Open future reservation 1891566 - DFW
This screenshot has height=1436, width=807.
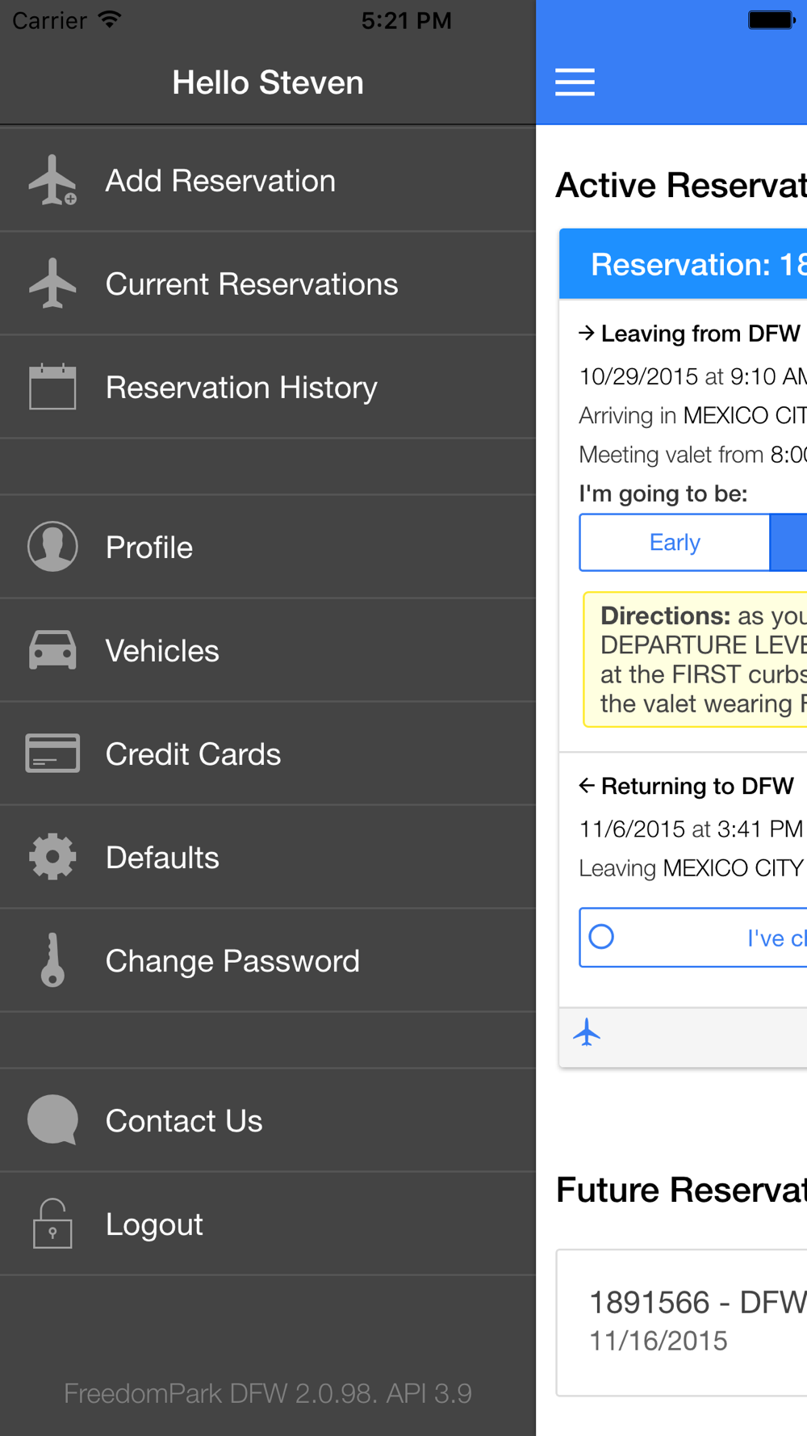click(682, 1322)
